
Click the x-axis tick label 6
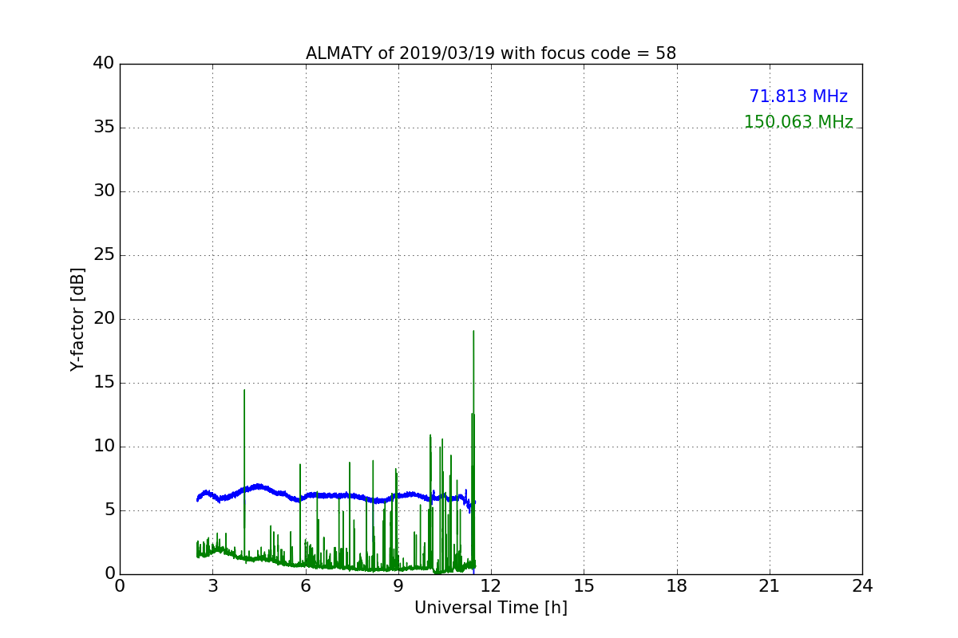click(306, 586)
